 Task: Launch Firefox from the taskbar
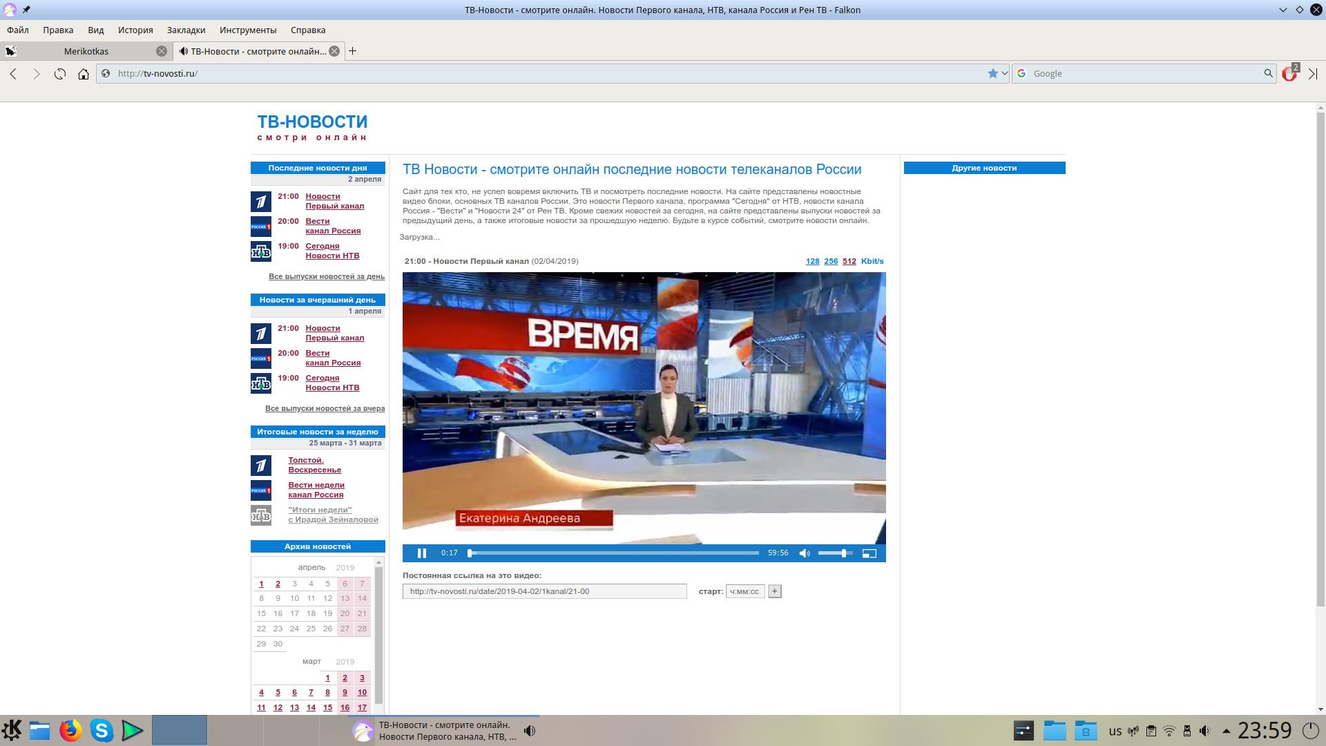tap(70, 730)
